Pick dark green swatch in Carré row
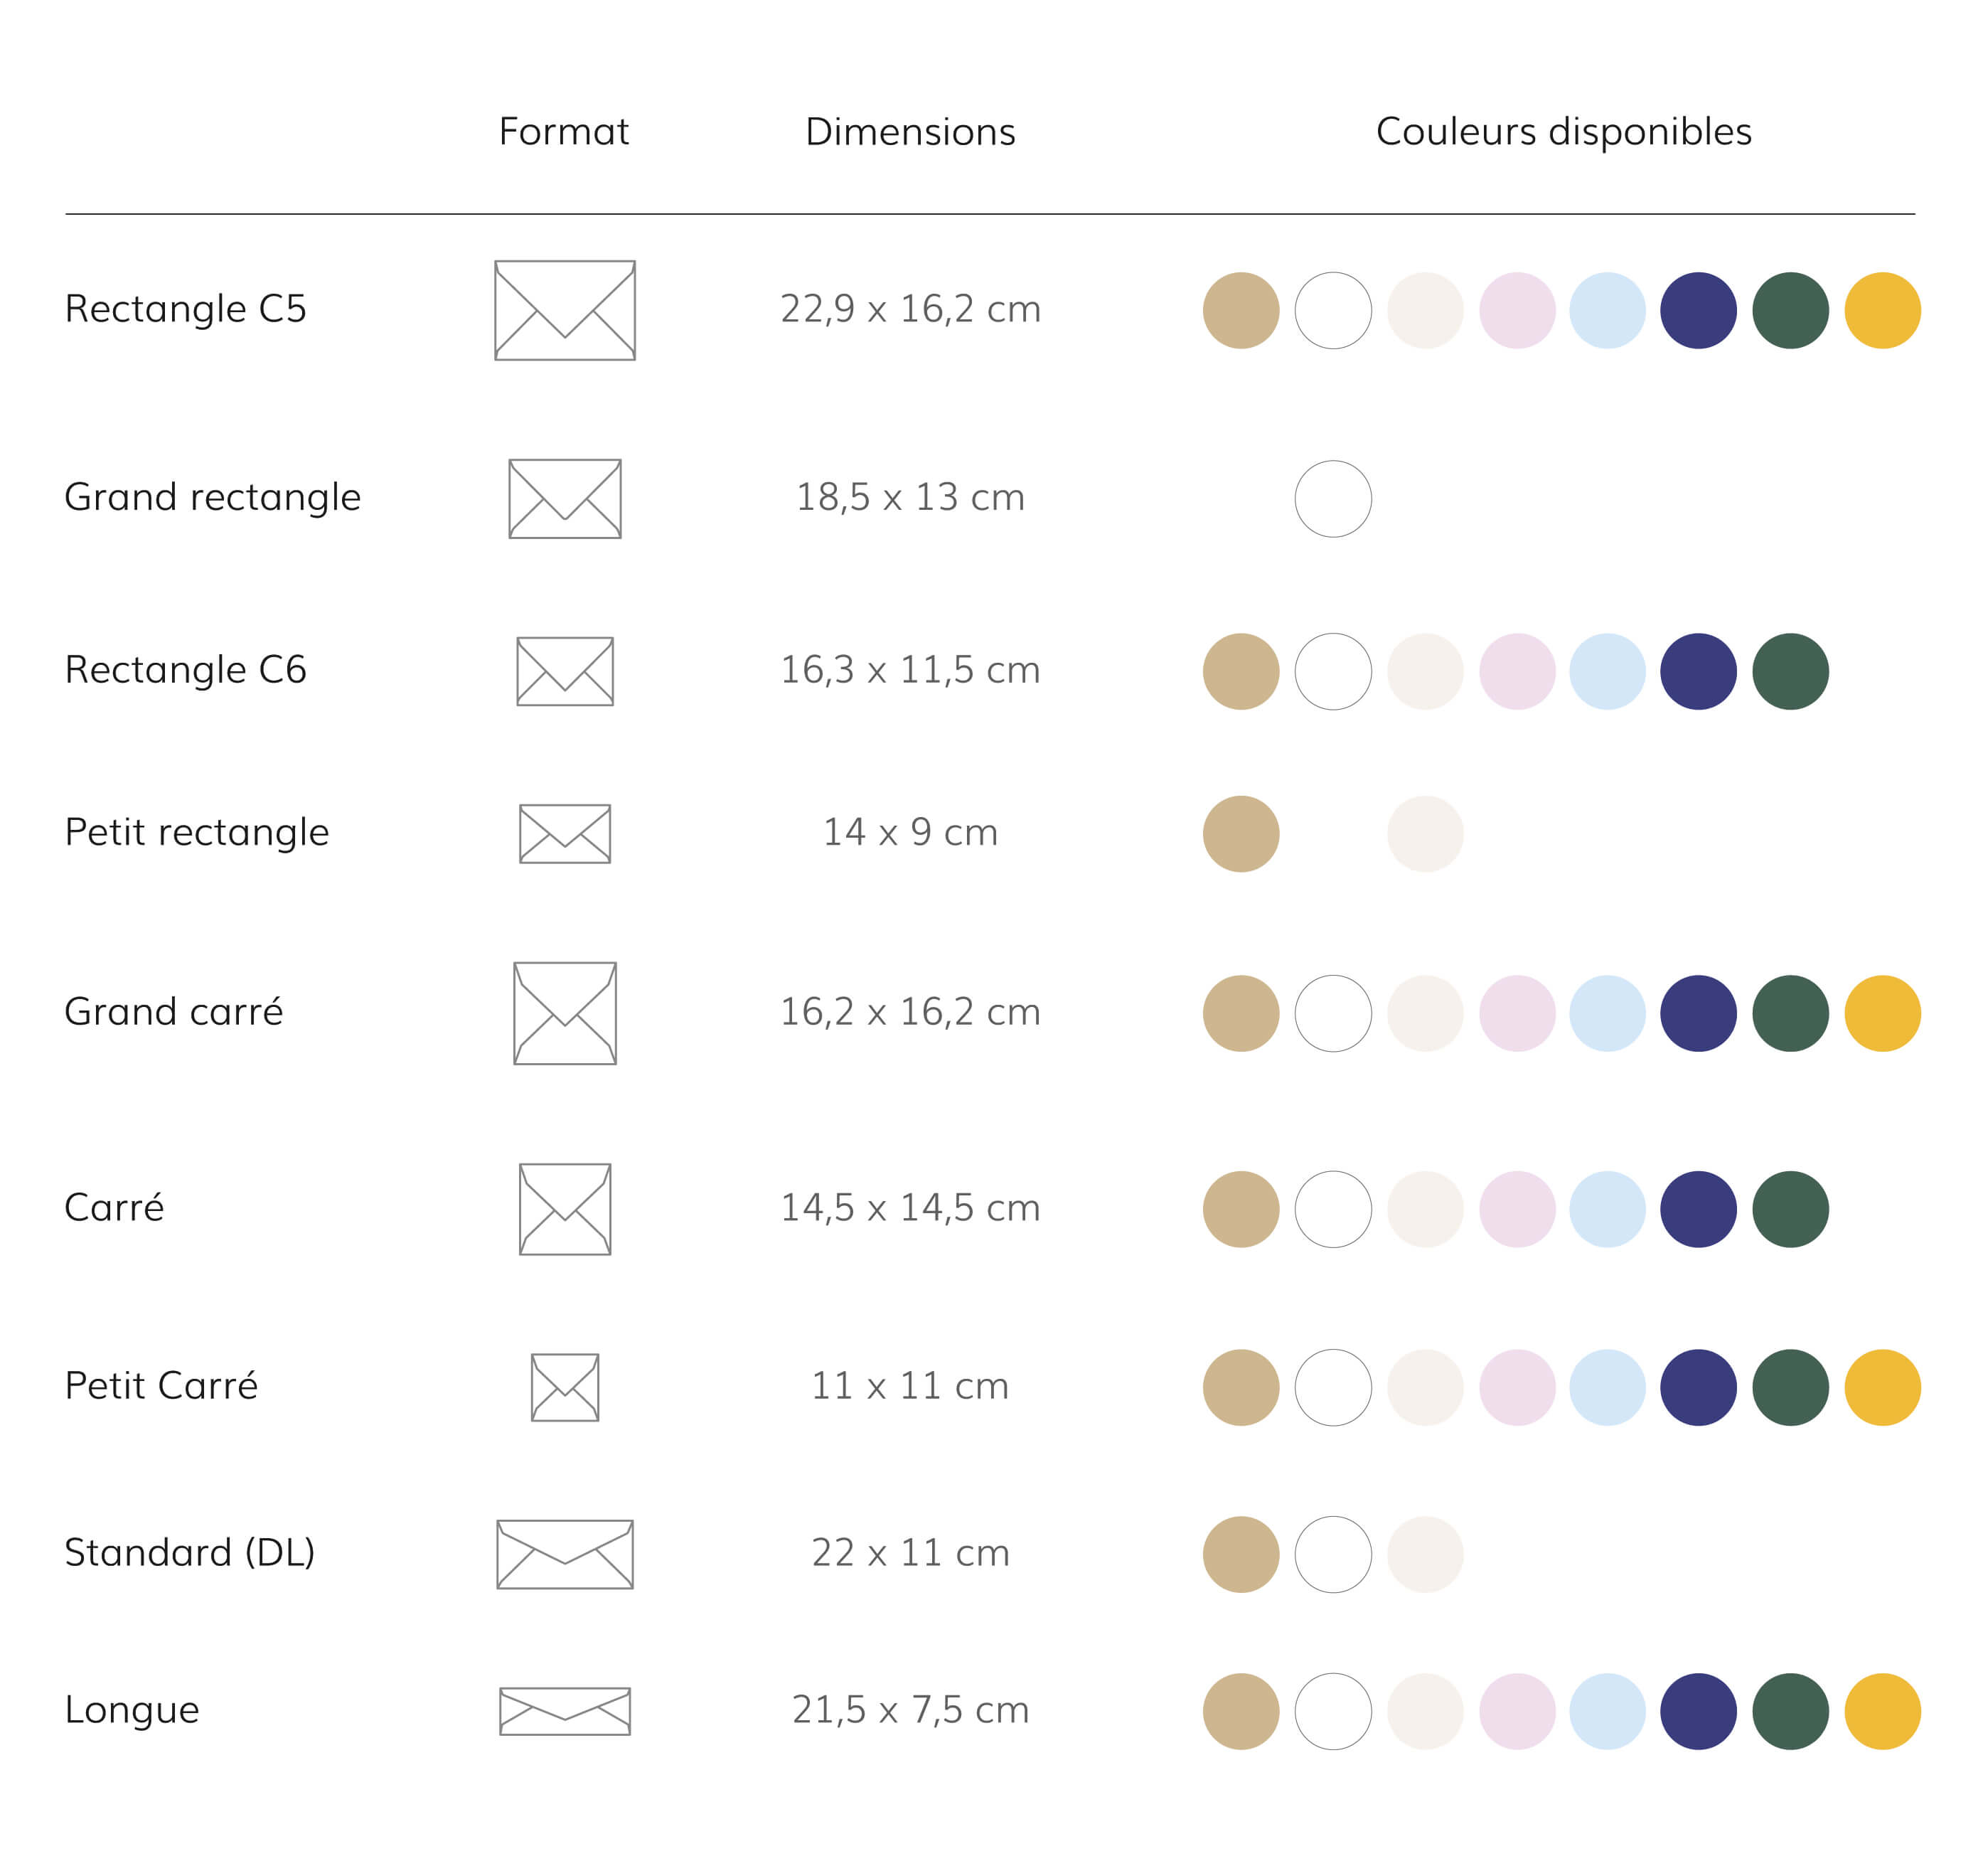 [x=1790, y=1209]
